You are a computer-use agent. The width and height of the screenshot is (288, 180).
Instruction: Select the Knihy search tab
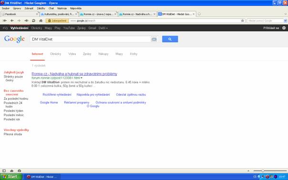[x=134, y=54]
